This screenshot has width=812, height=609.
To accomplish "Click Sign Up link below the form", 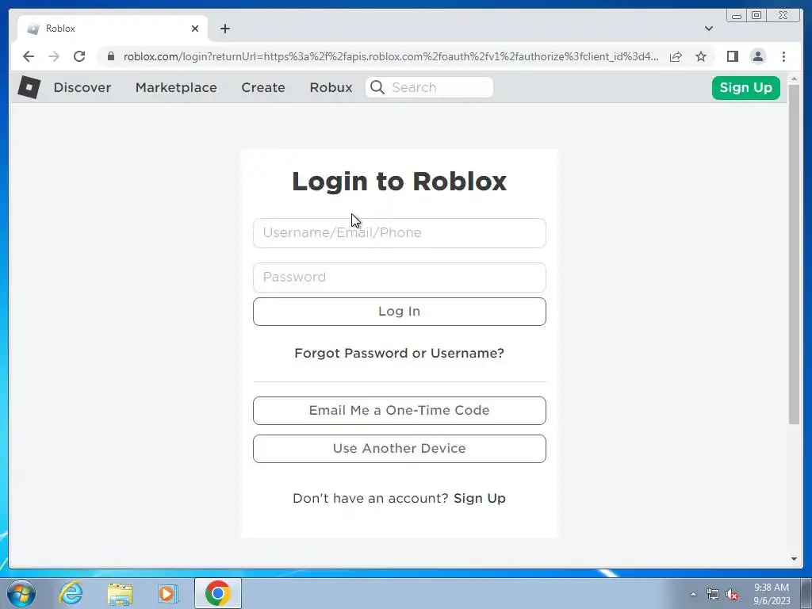I will [x=480, y=498].
